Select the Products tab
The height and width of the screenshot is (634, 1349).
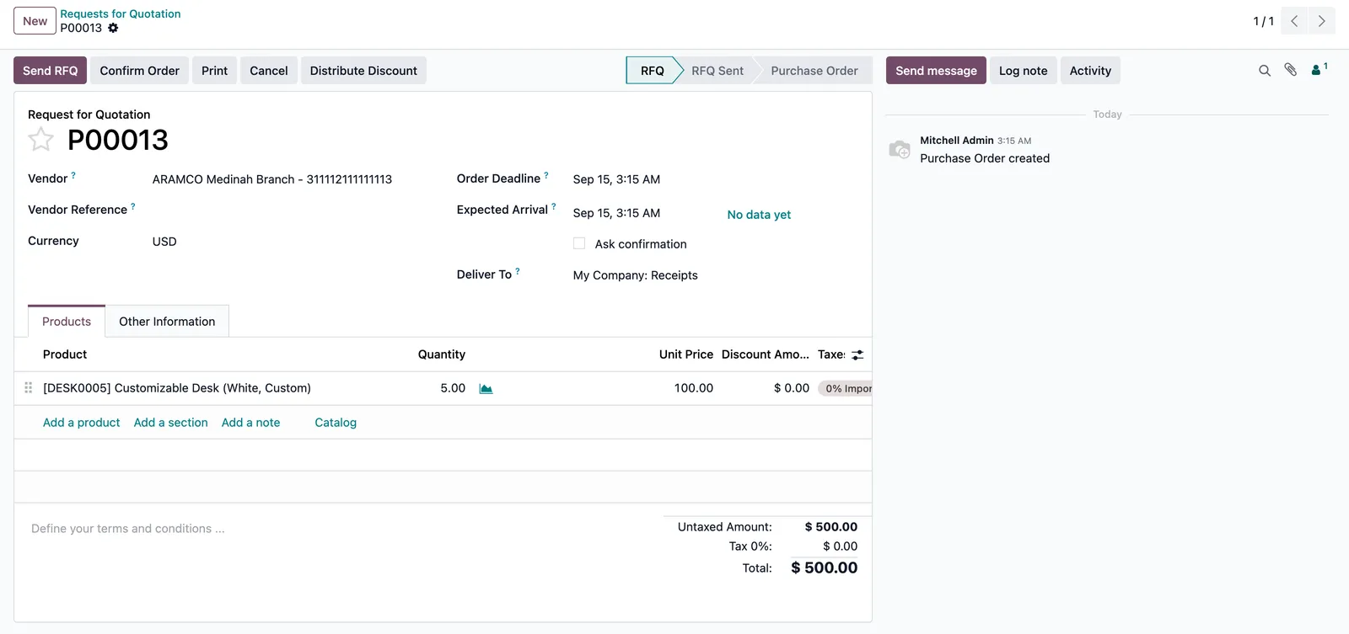point(67,322)
